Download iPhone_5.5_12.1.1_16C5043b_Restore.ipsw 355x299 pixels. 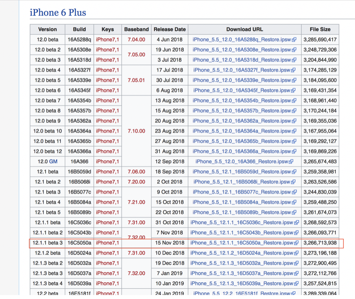(244, 233)
